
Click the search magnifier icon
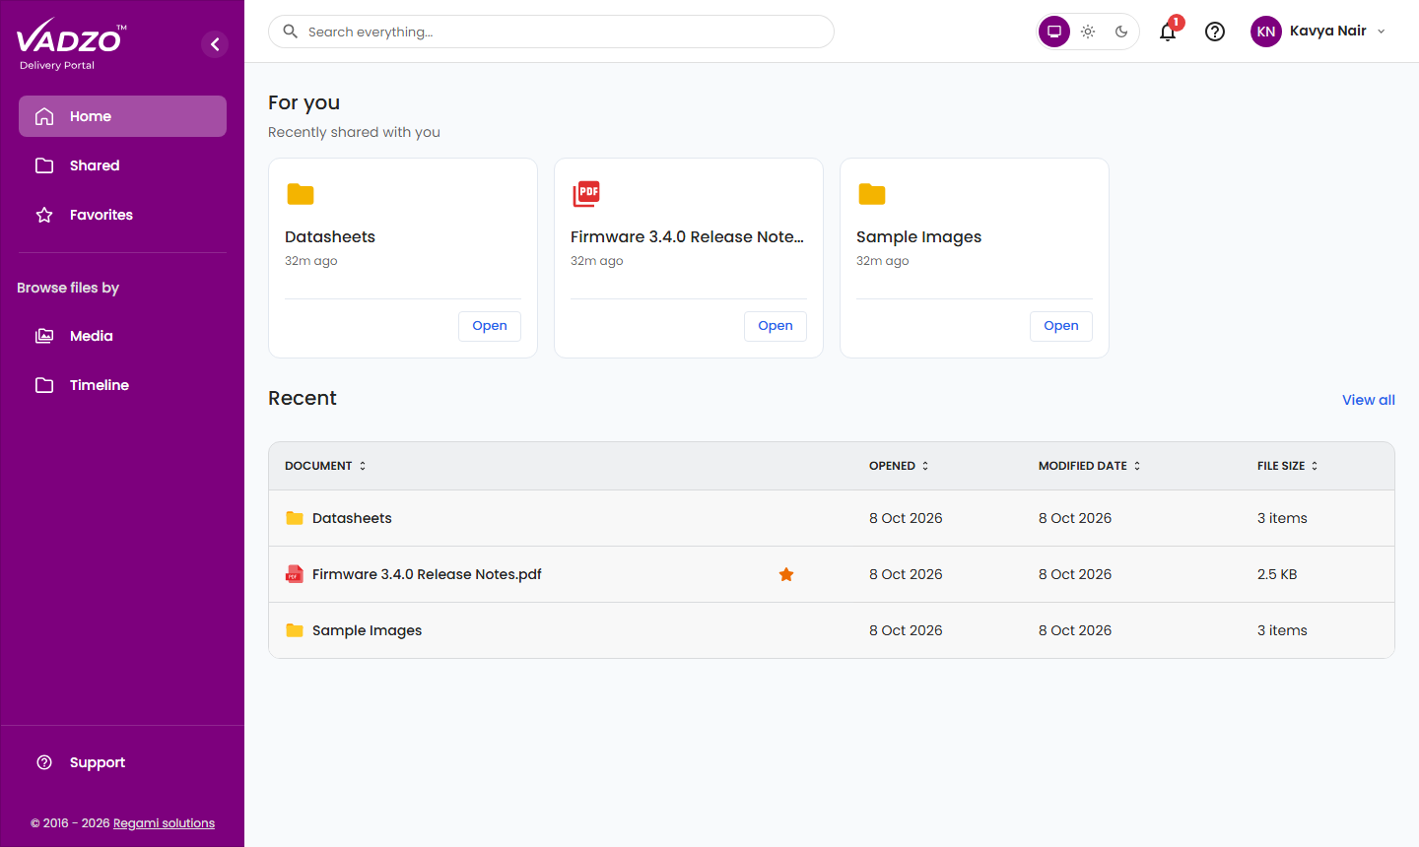click(x=290, y=32)
